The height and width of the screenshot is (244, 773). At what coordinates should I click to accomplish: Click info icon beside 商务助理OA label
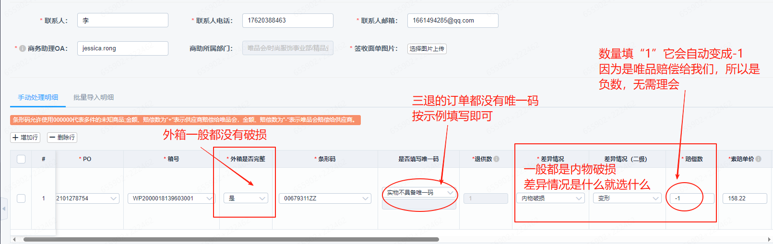pyautogui.click(x=23, y=48)
